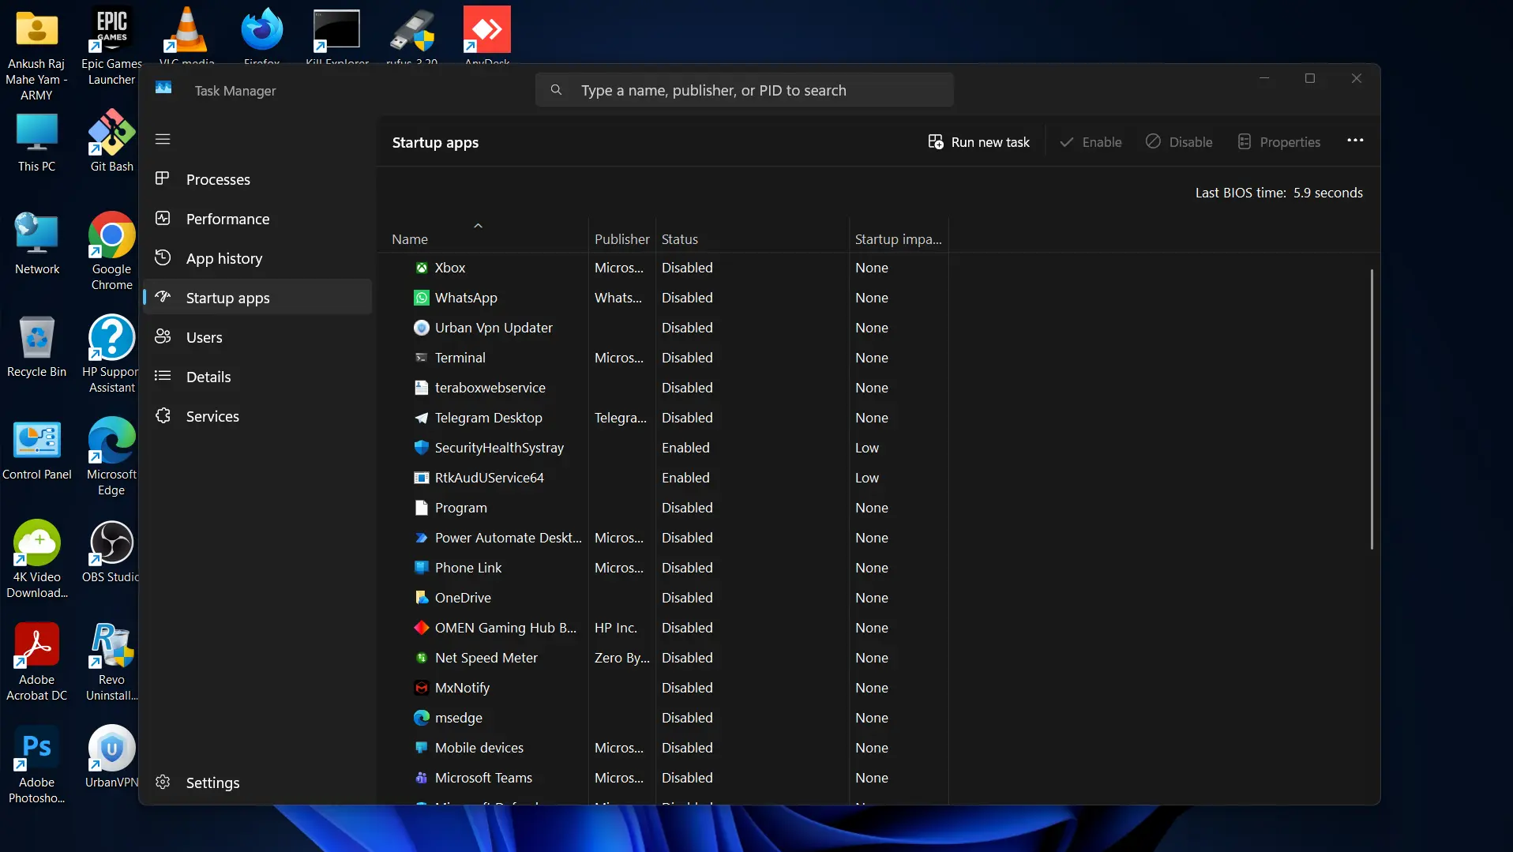Select the Program row
The height and width of the screenshot is (852, 1513).
point(663,508)
